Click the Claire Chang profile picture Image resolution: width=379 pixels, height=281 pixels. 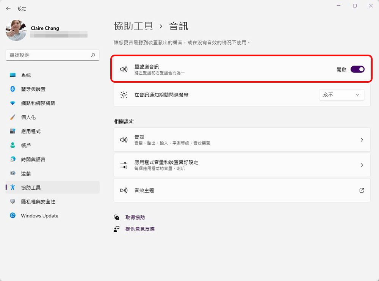coord(16,31)
